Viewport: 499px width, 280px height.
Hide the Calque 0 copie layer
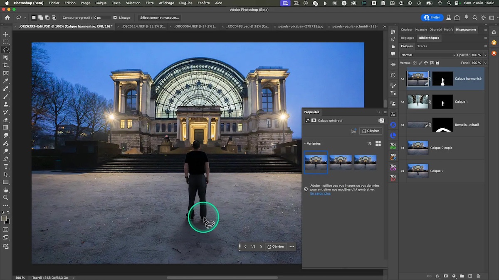(403, 148)
